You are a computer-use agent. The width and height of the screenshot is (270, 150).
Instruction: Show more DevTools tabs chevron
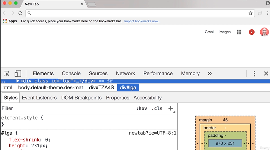[210, 74]
